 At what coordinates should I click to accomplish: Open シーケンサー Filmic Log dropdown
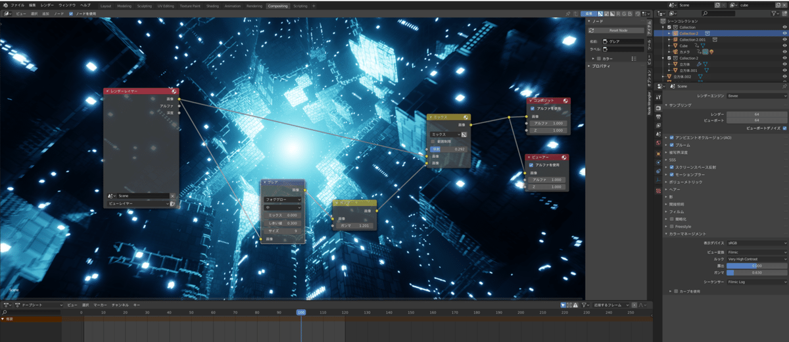[x=757, y=281]
